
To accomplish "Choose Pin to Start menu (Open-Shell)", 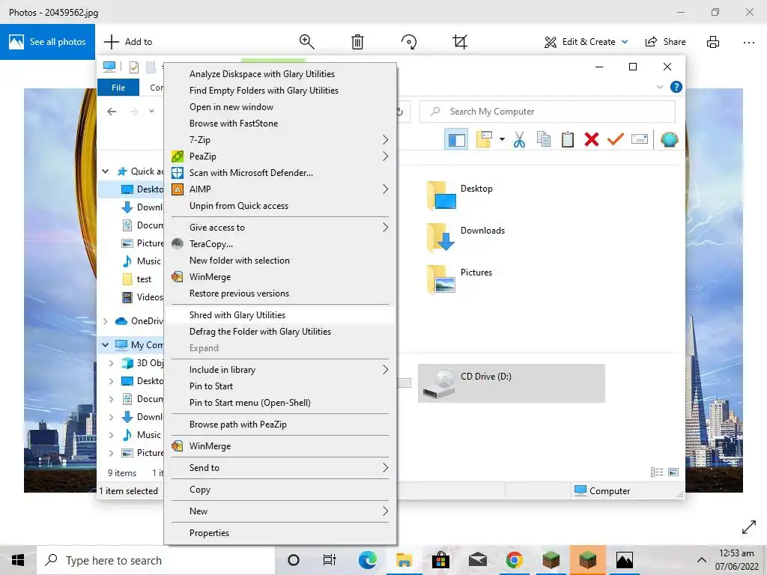I will click(x=280, y=403).
